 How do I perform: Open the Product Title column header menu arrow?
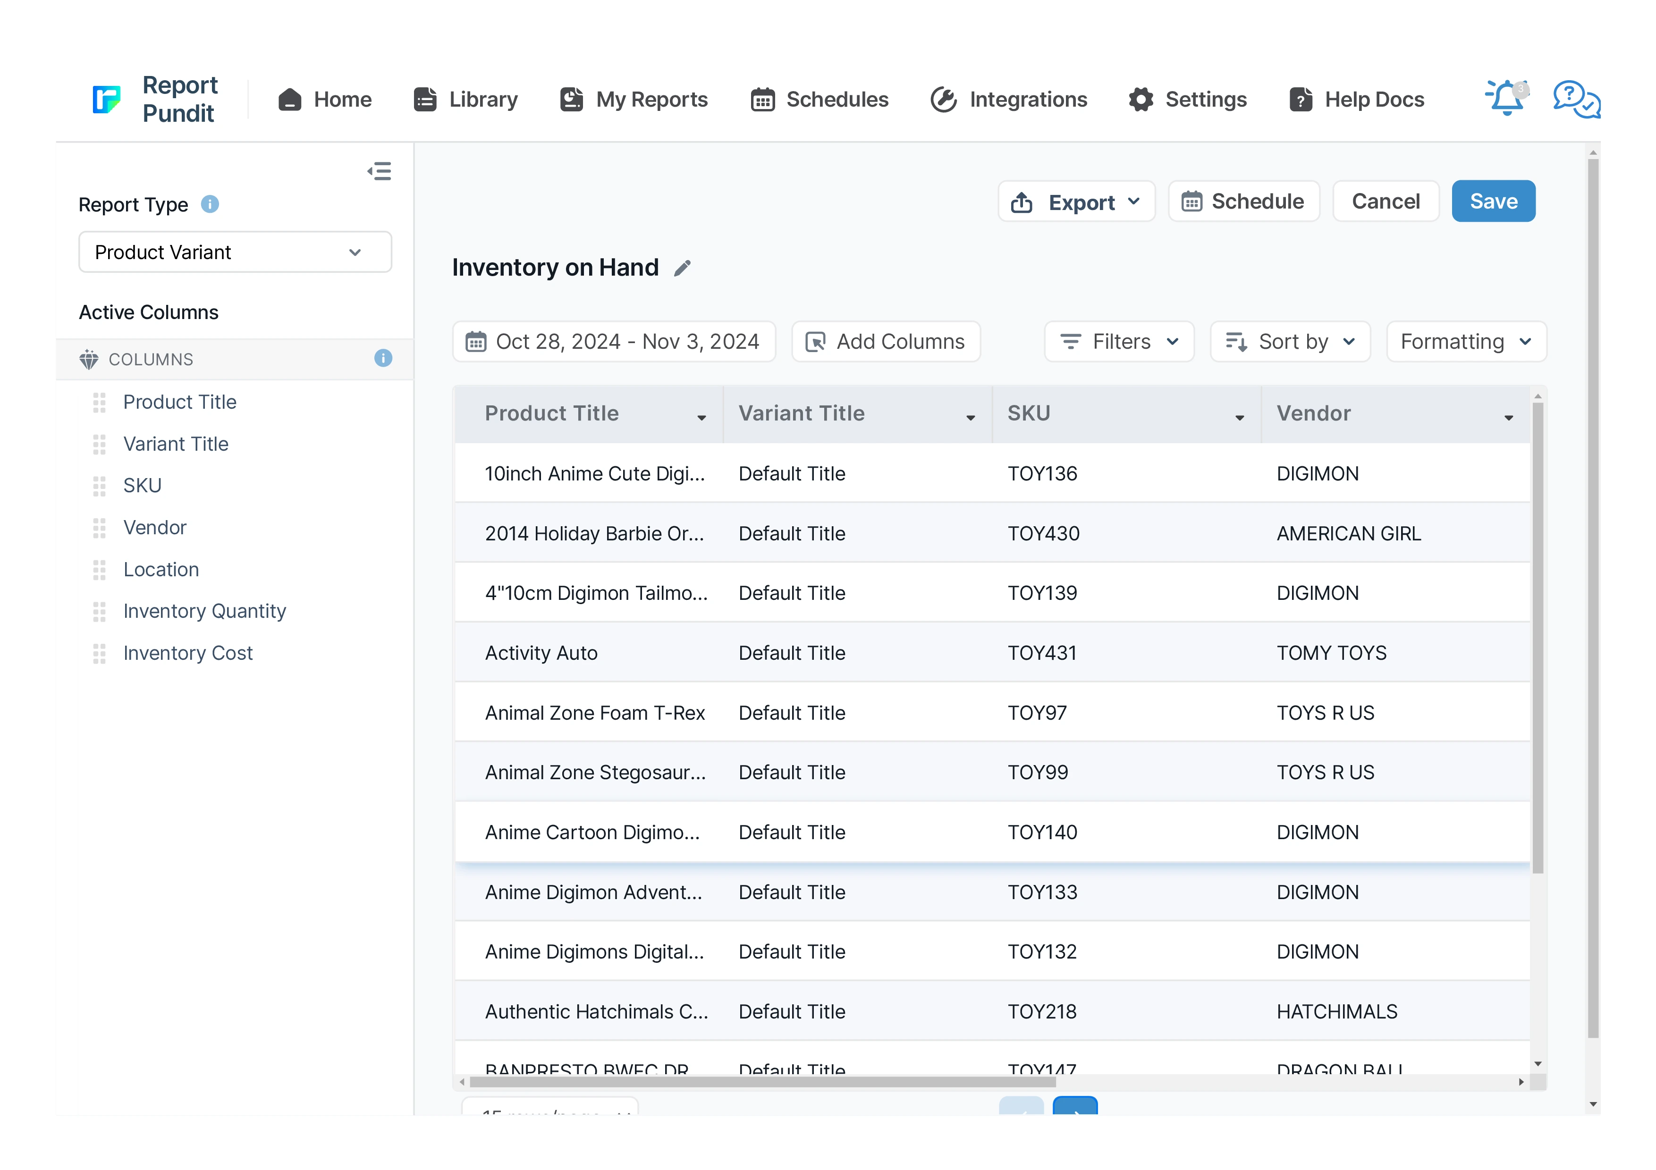702,418
